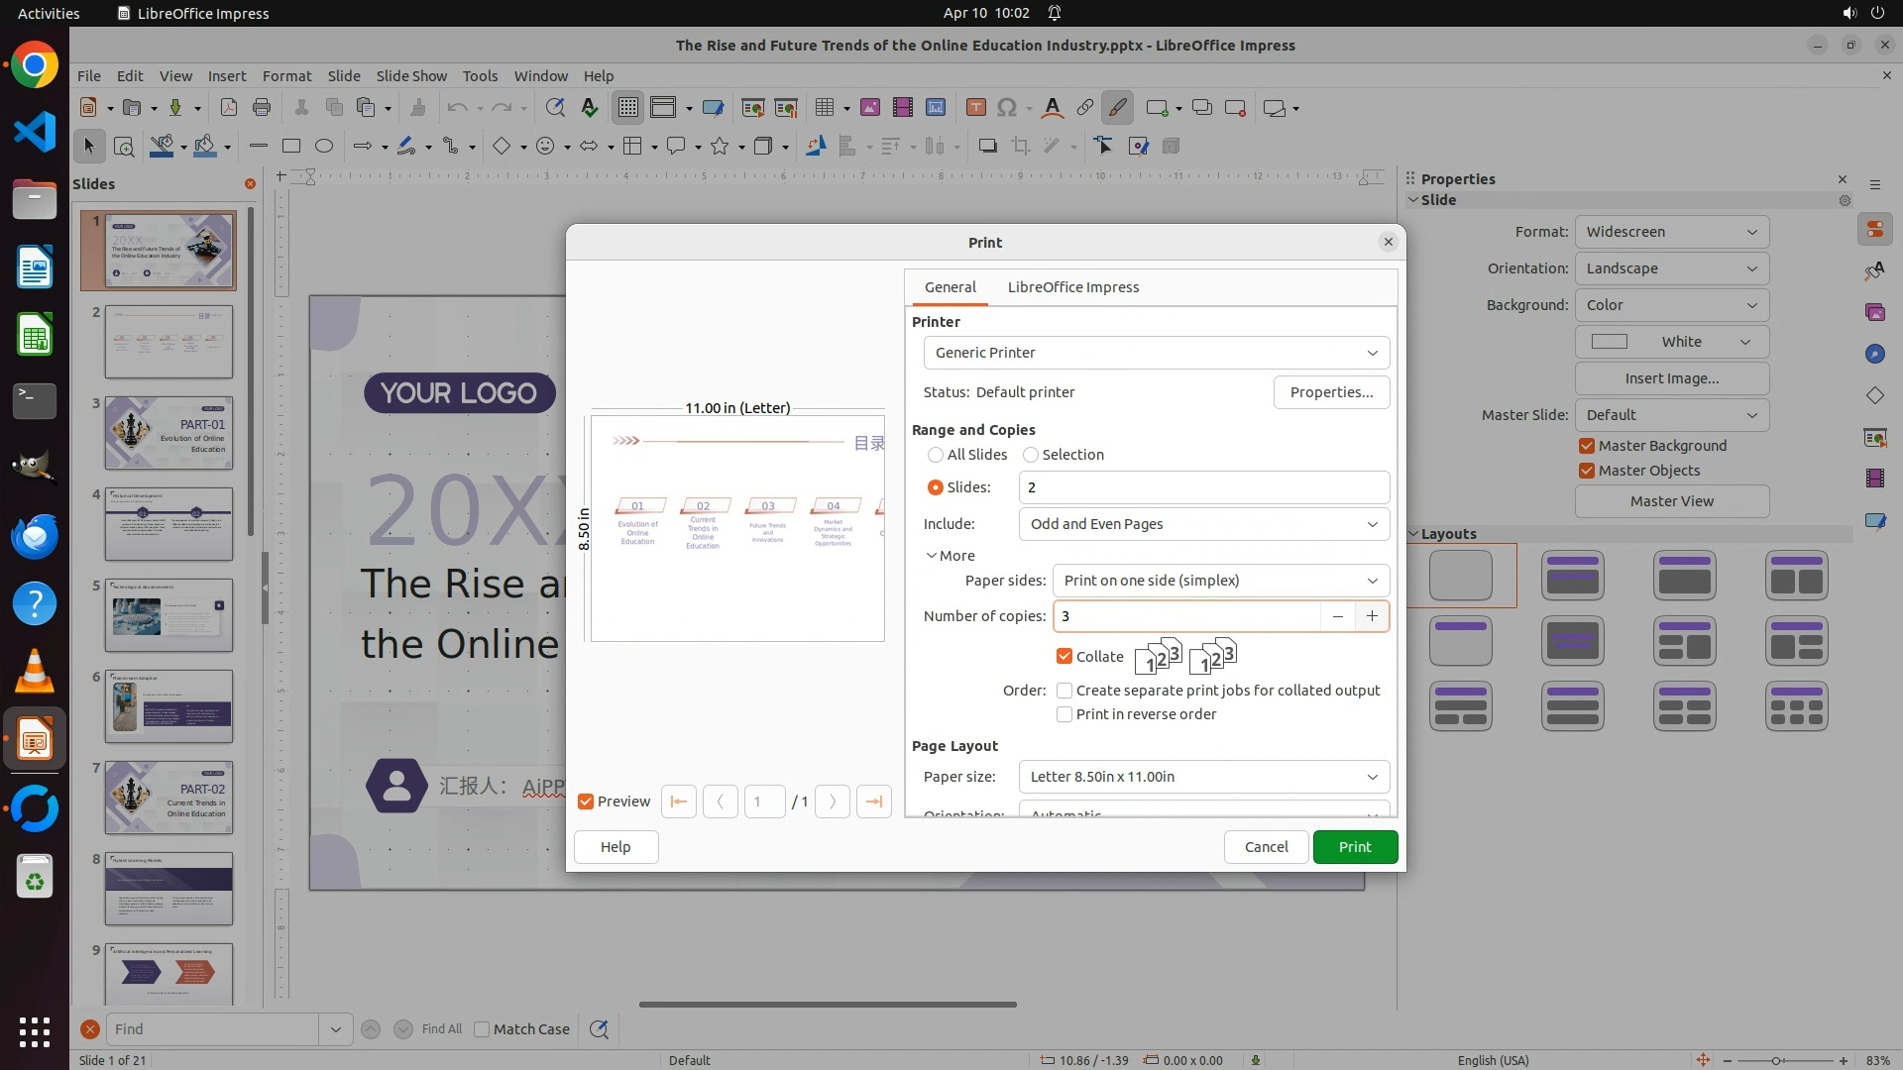Switch to the LibreOffice Impress tab
The image size is (1903, 1070).
point(1072,287)
